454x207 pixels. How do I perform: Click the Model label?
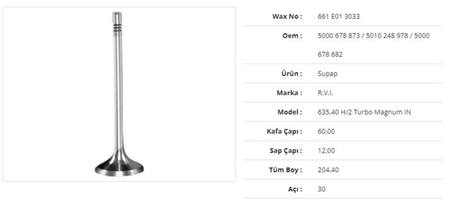[290, 112]
